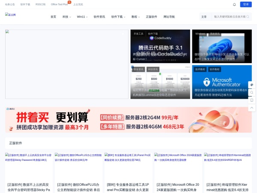Image resolution: width=257 pixels, height=193 pixels.
Task: Click the 安全资讯 tag on Lumma card
Action: [138, 69]
